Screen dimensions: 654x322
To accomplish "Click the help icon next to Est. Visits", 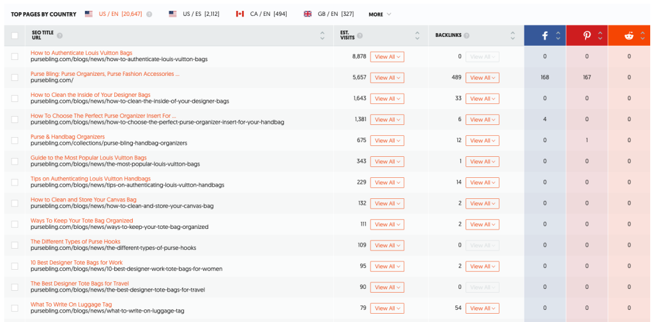I will 360,36.
